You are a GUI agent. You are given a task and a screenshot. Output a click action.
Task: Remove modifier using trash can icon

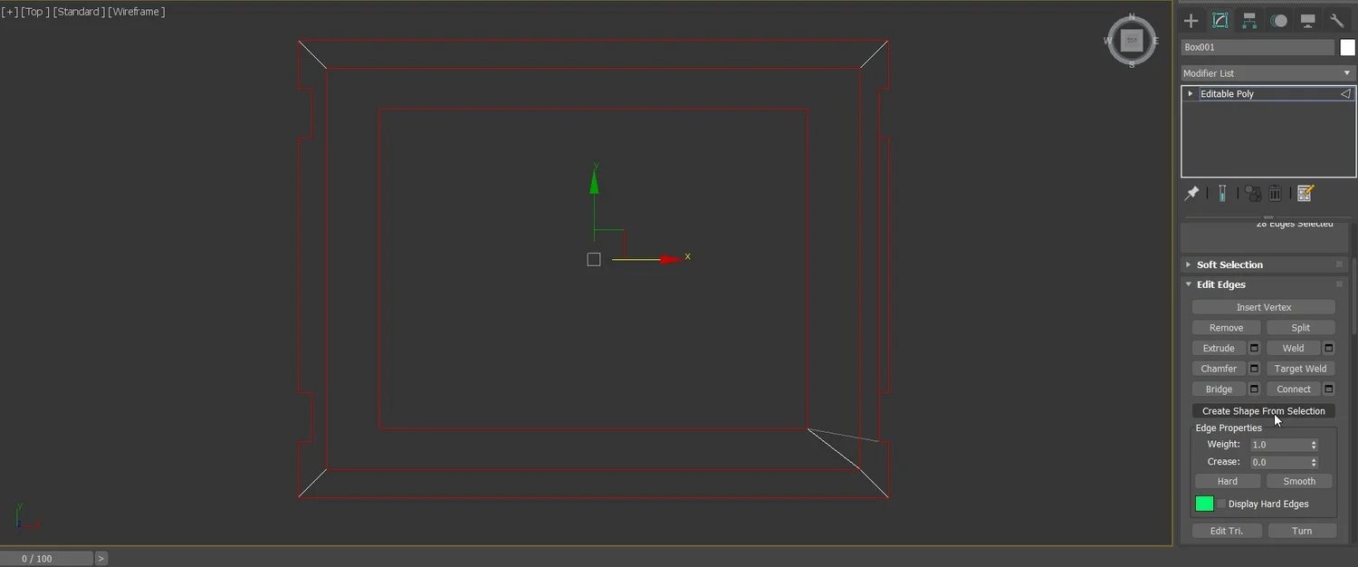1276,193
